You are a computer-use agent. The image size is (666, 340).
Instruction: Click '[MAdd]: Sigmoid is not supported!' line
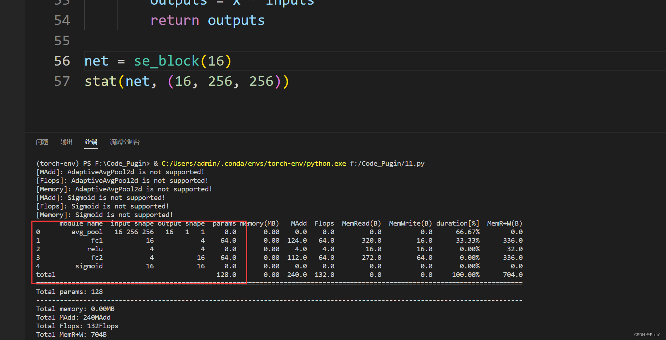[x=101, y=198]
